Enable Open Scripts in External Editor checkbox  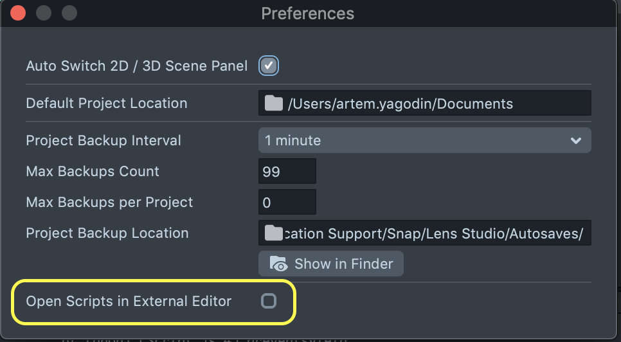pos(269,301)
